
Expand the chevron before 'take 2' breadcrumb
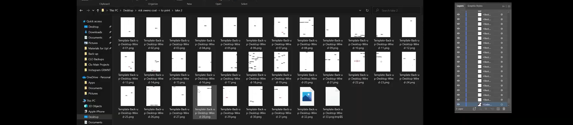tap(173, 10)
